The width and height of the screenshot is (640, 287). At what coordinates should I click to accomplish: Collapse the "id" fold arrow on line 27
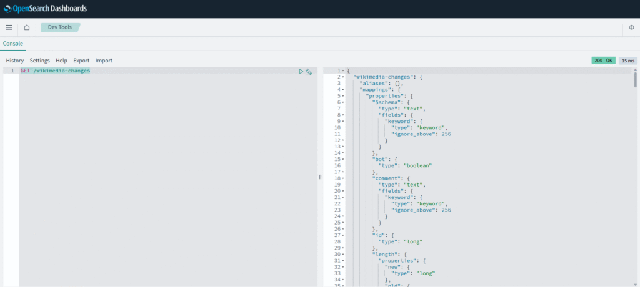(x=343, y=235)
